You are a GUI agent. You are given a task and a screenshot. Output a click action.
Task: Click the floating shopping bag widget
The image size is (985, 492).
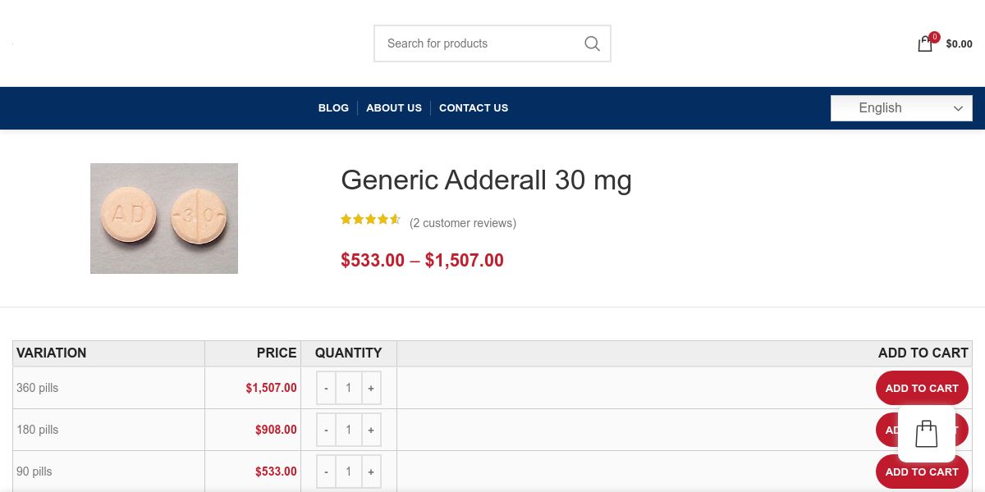926,434
